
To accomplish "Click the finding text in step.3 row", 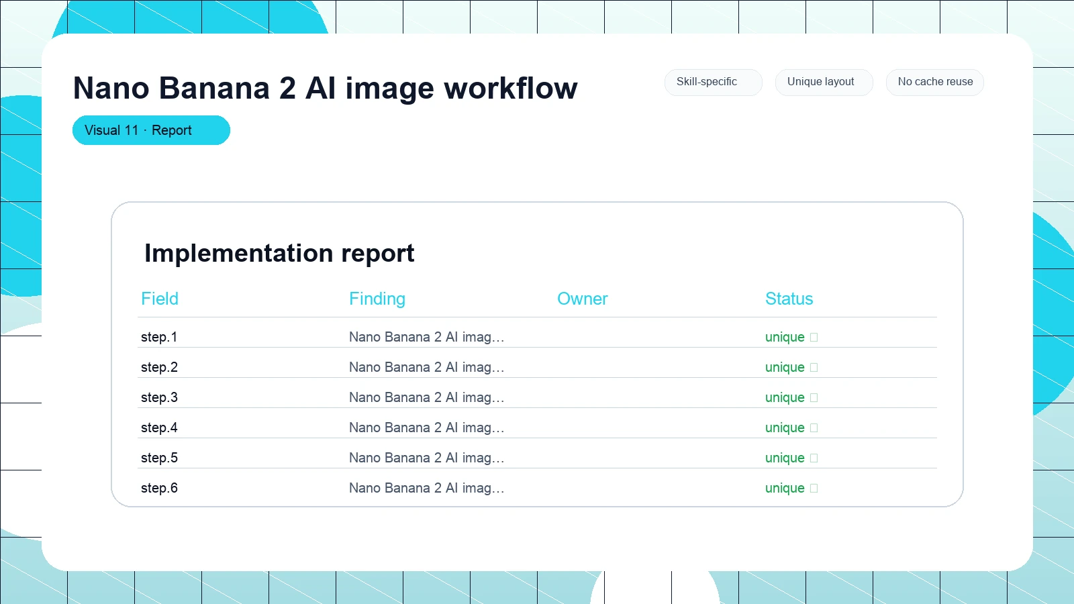I will point(427,397).
